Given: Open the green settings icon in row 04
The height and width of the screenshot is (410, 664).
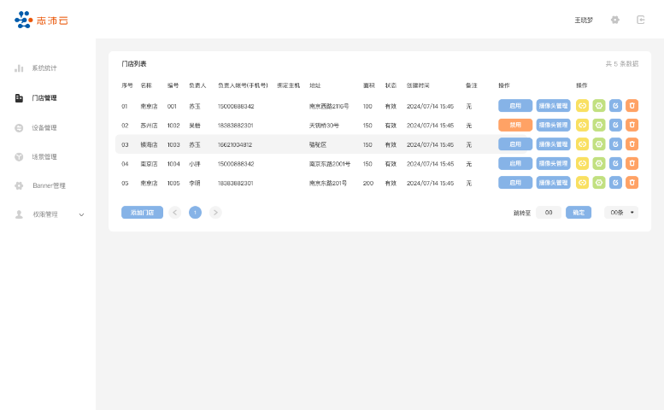Looking at the screenshot, I should [x=599, y=163].
